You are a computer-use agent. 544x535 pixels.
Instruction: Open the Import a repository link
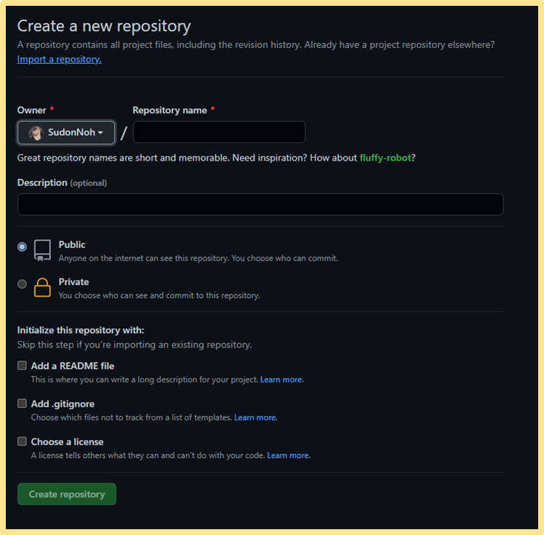coord(60,60)
